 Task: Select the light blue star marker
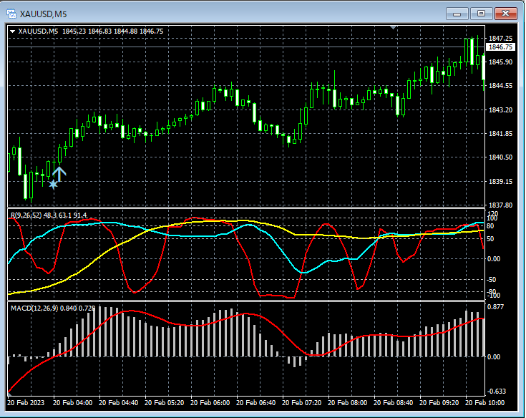53,185
